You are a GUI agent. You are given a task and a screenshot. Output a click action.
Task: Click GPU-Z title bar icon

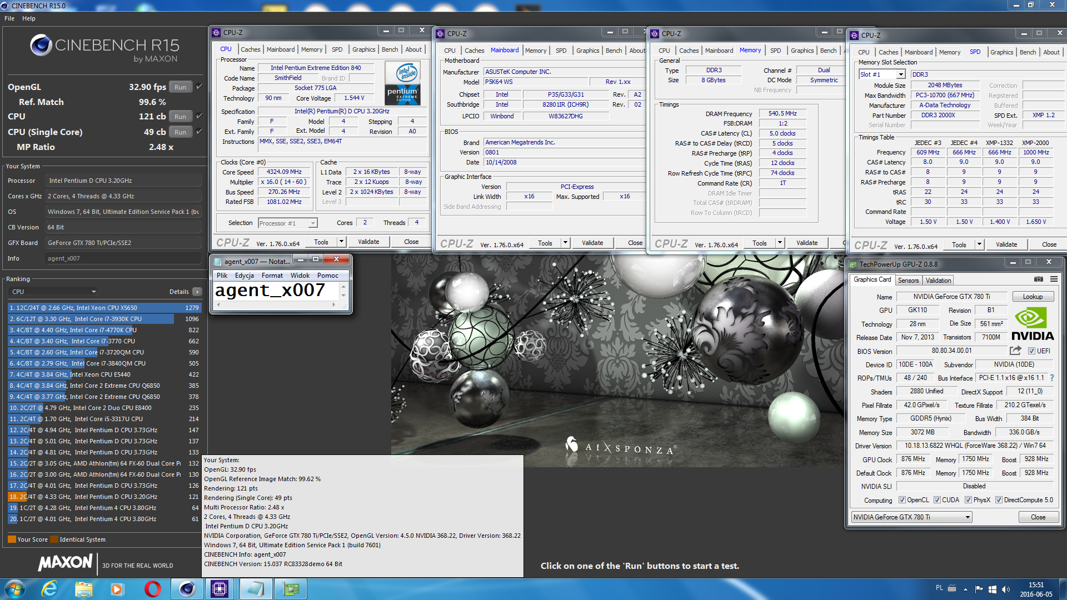[852, 264]
